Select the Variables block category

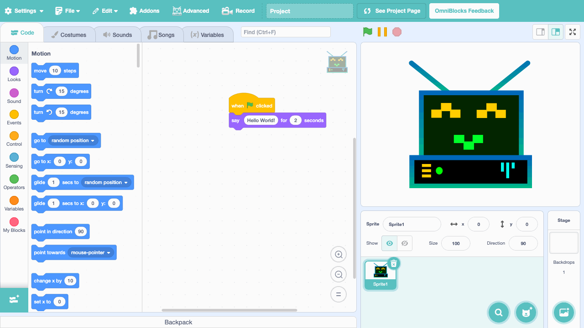click(x=14, y=203)
